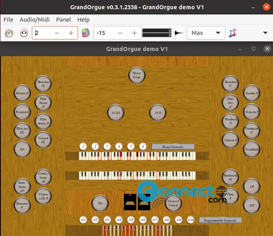This screenshot has width=273, height=236.
Task: Open the Max polyphony dropdown
Action: (206, 33)
